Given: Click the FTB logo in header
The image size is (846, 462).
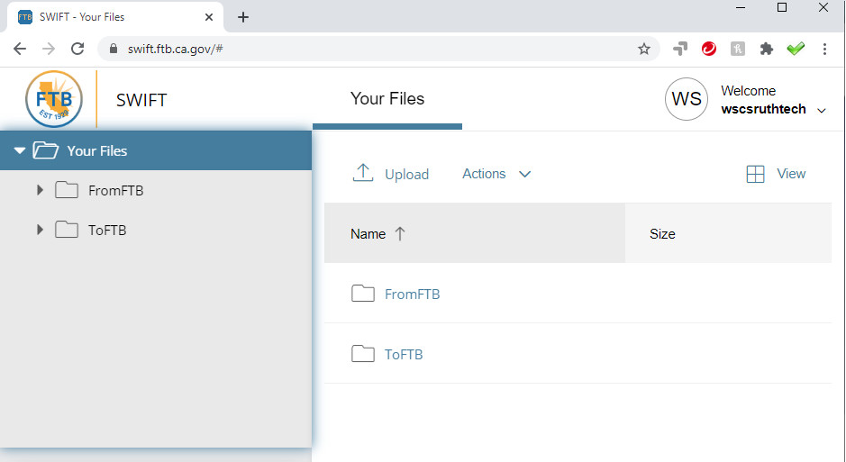Looking at the screenshot, I should click(54, 99).
